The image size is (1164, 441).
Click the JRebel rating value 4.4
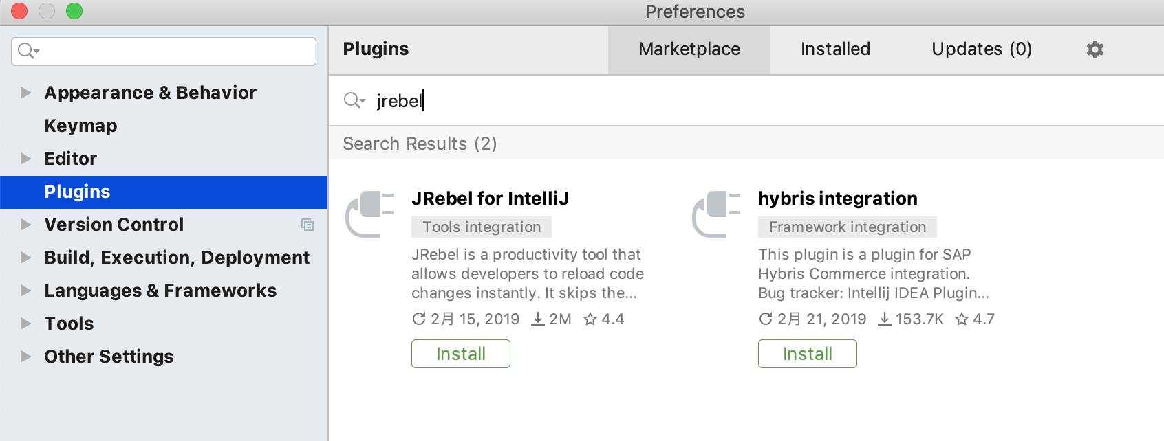point(612,319)
